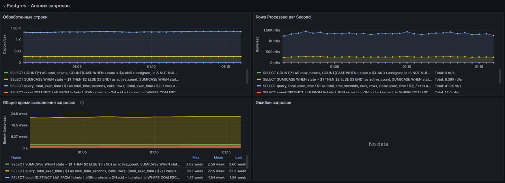The height and width of the screenshot is (183, 505).
Task: Collapse the Postgres - Анализ запросов row chevron
Action: tap(4, 6)
